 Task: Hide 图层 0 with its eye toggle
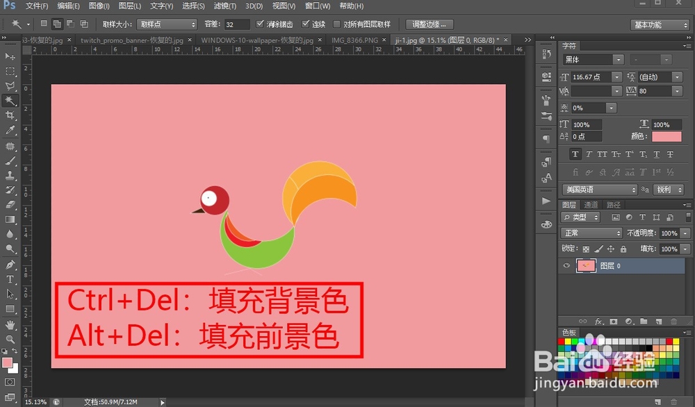click(x=566, y=265)
